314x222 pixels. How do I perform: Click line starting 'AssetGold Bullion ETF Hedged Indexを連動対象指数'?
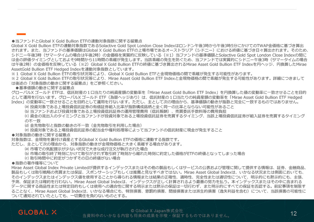click(x=73, y=69)
